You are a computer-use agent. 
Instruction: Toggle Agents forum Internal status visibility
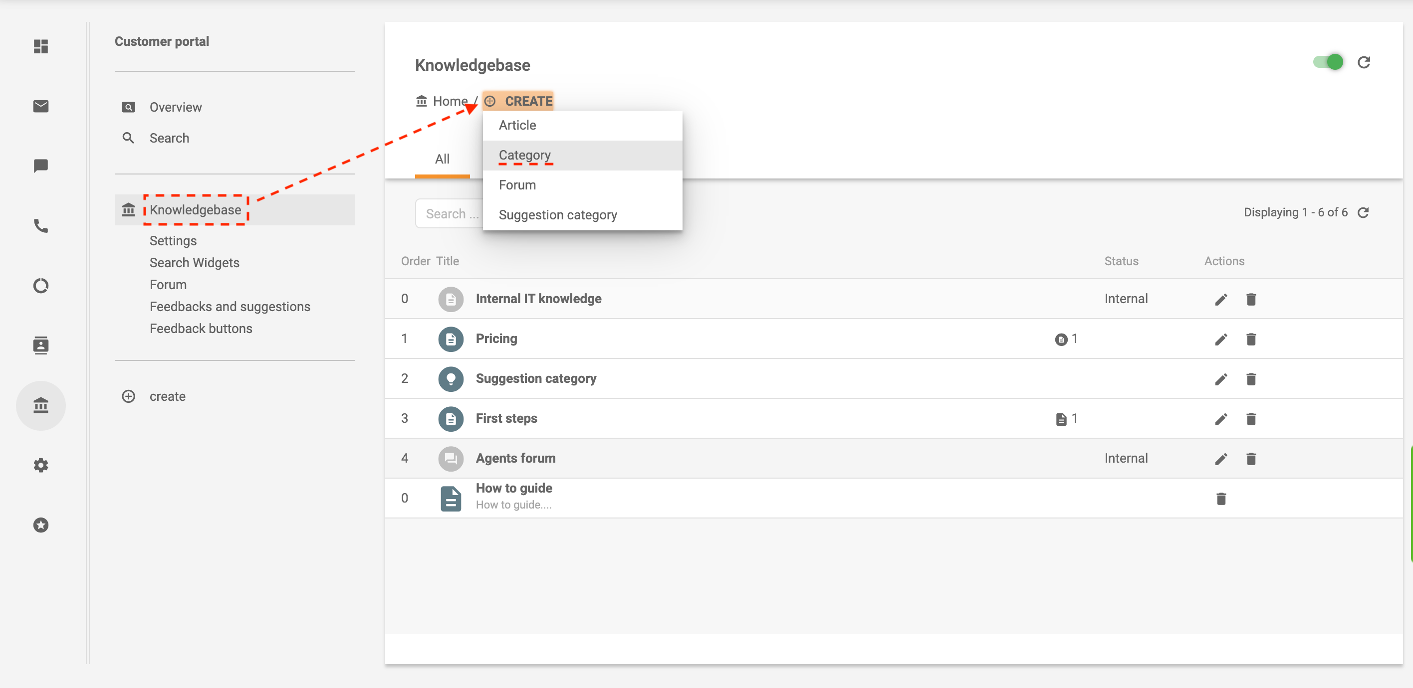point(1125,458)
